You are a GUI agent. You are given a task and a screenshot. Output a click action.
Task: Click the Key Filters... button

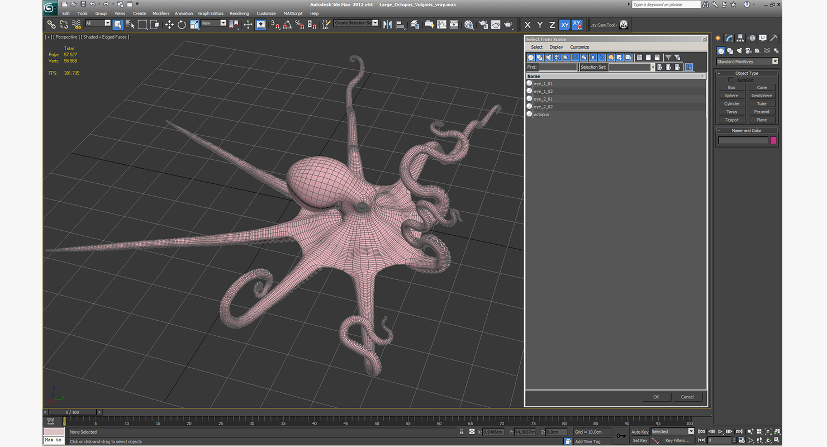click(677, 440)
